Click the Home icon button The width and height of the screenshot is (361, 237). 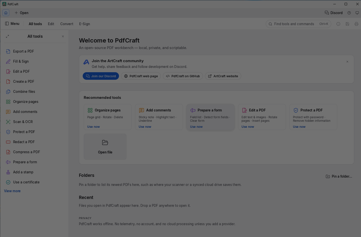(x=6, y=13)
